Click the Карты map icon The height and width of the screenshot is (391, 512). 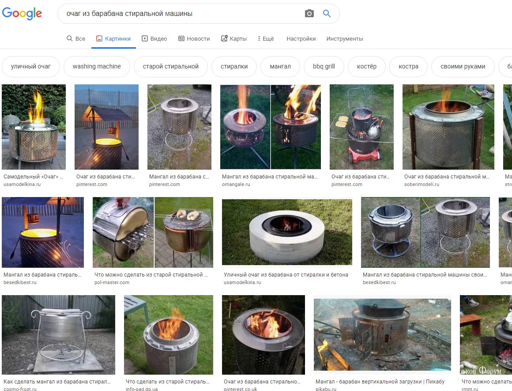point(224,38)
